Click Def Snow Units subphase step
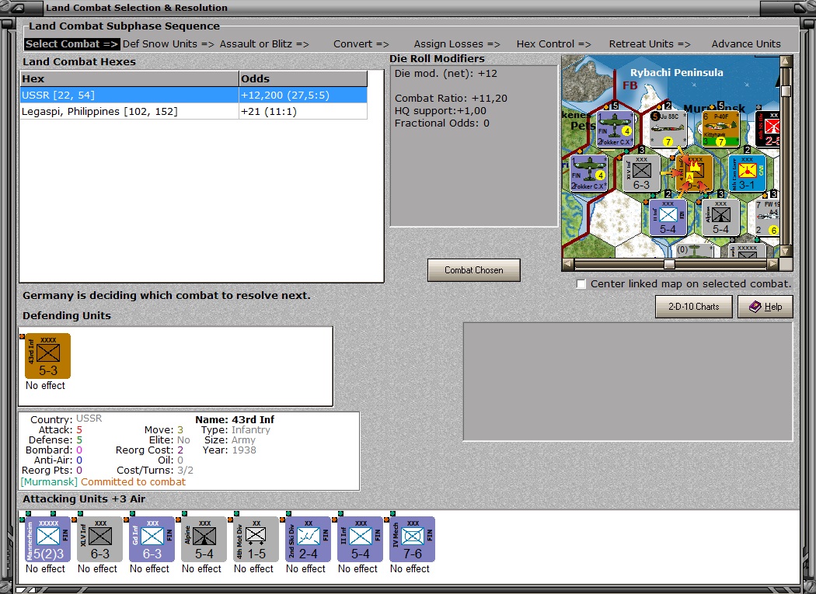816x594 pixels. tap(168, 44)
